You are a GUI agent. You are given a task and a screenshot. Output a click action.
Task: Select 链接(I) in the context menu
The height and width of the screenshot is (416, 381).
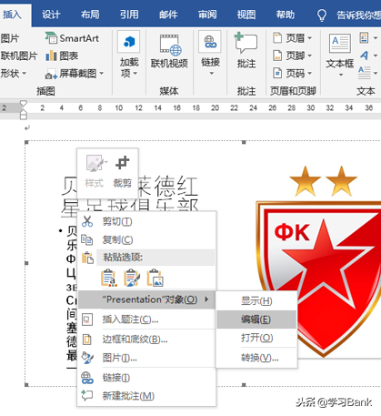(x=146, y=378)
